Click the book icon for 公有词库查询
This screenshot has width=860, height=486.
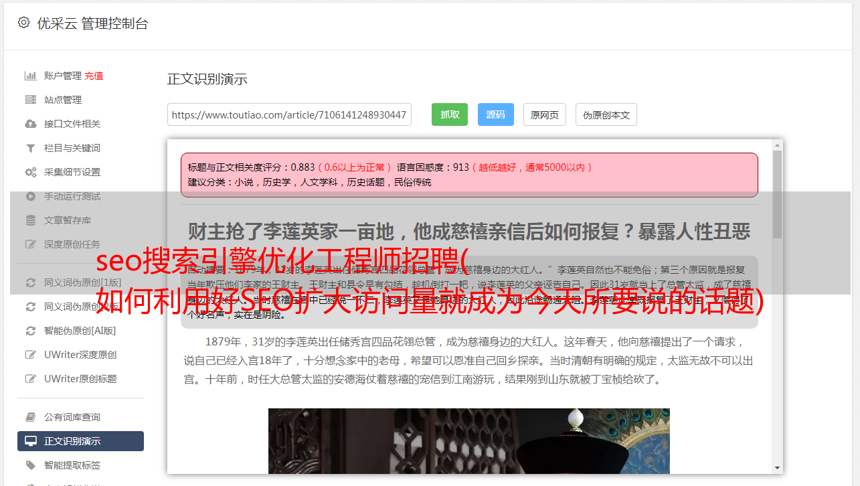[x=31, y=417]
